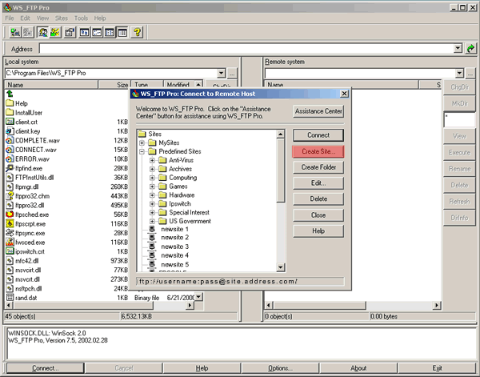Open the remote system path dropdown
Viewport: 480px width, 377px height.
(x=459, y=73)
